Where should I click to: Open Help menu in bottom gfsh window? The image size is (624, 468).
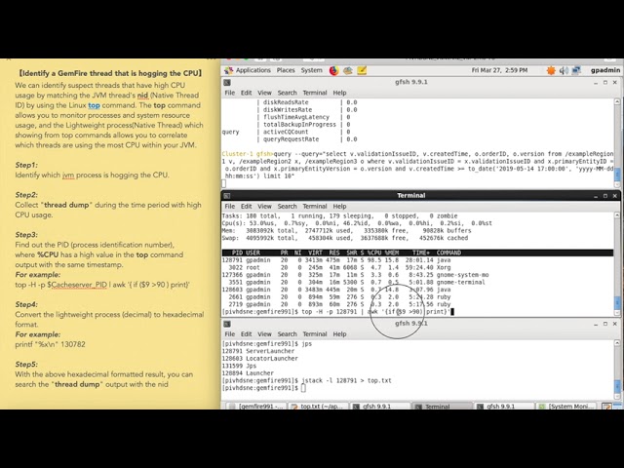(x=339, y=333)
